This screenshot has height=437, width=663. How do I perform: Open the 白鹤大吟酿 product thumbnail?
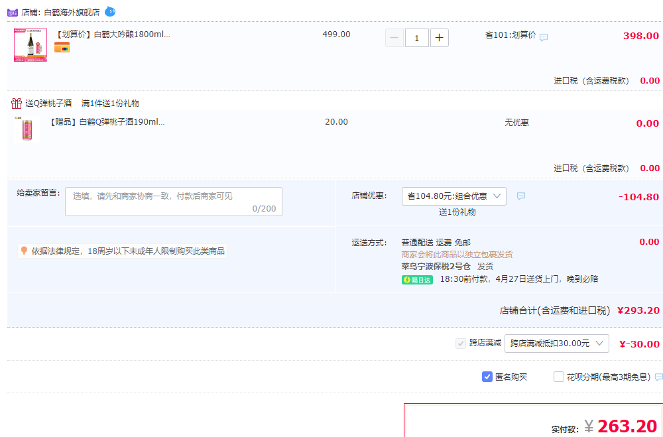pos(30,45)
